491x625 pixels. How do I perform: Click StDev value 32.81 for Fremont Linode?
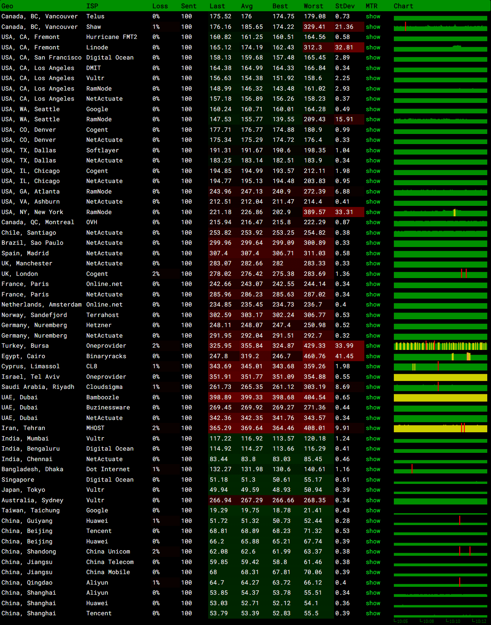[344, 48]
